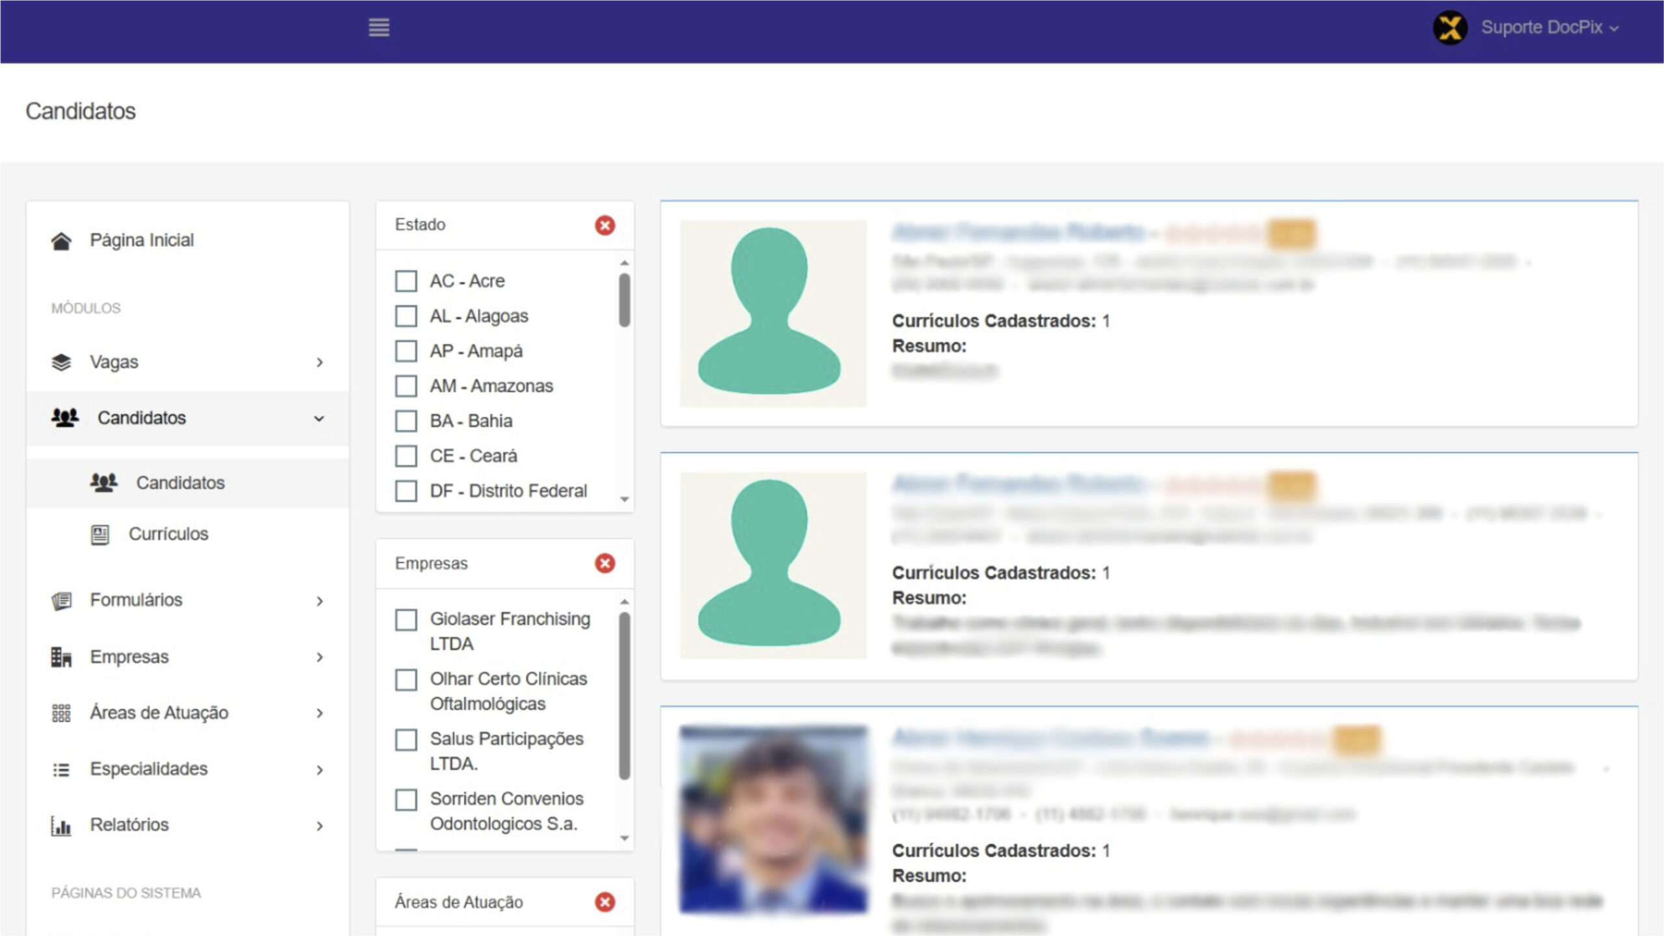Tick Giolaser Franchising LTDA checkbox
Image resolution: width=1664 pixels, height=936 pixels.
406,620
